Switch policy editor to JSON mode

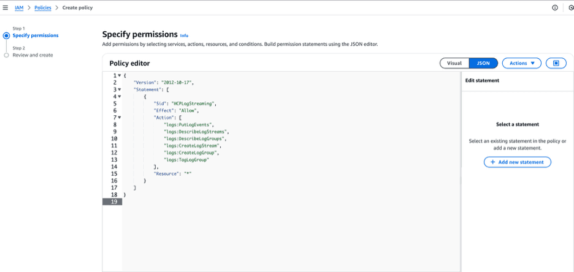pos(483,63)
